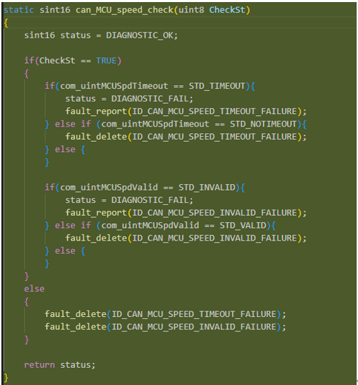Click the uint8 type in the parameter list
The height and width of the screenshot is (385, 358).
[191, 10]
